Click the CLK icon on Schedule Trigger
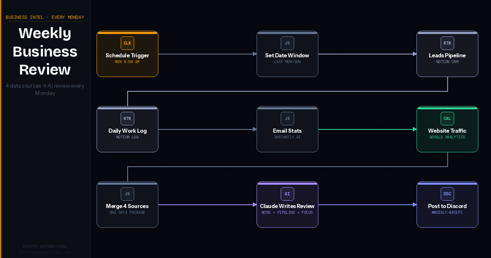The height and width of the screenshot is (258, 491). click(127, 43)
